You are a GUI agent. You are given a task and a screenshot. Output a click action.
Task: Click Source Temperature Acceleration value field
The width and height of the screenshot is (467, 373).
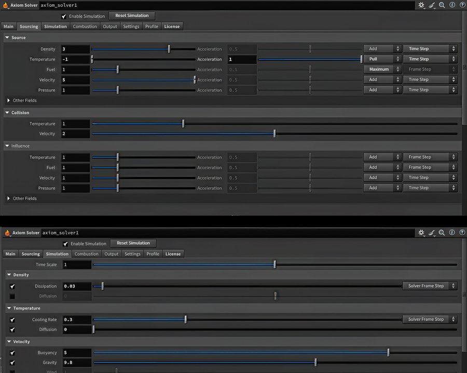coord(242,59)
